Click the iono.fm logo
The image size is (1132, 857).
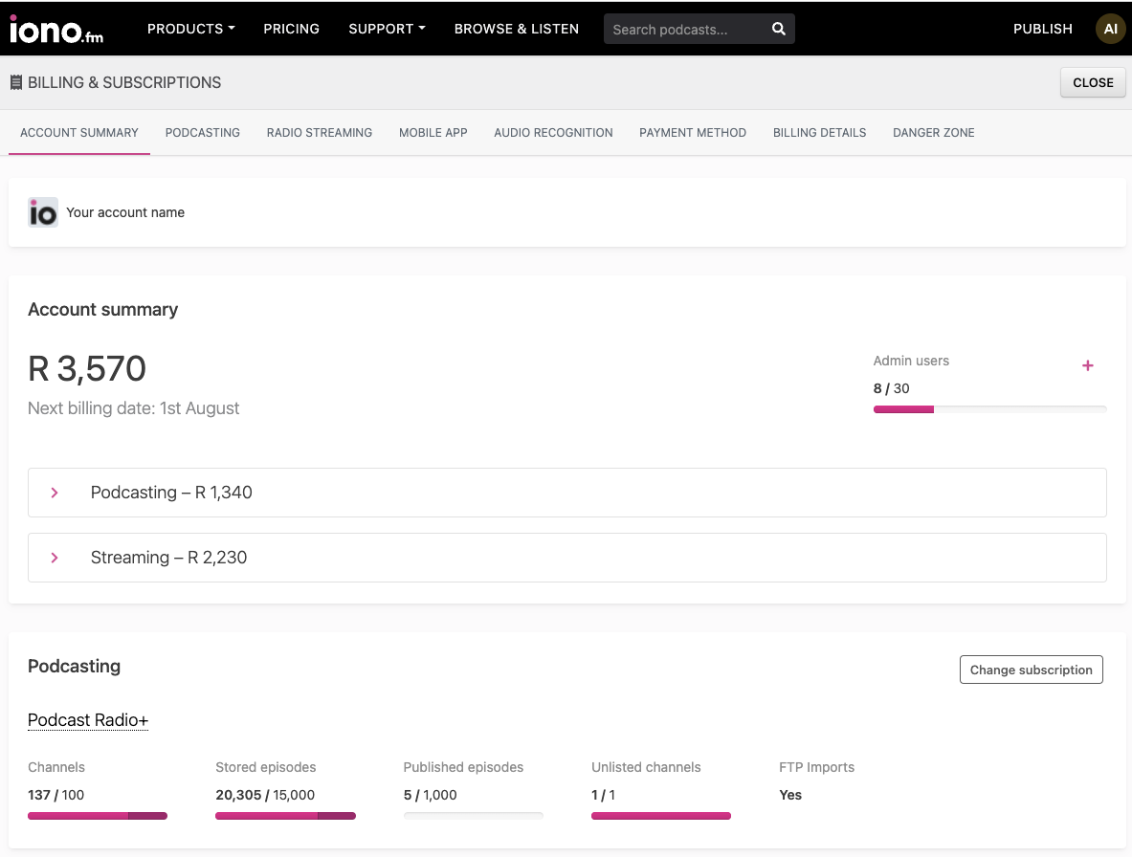point(56,29)
